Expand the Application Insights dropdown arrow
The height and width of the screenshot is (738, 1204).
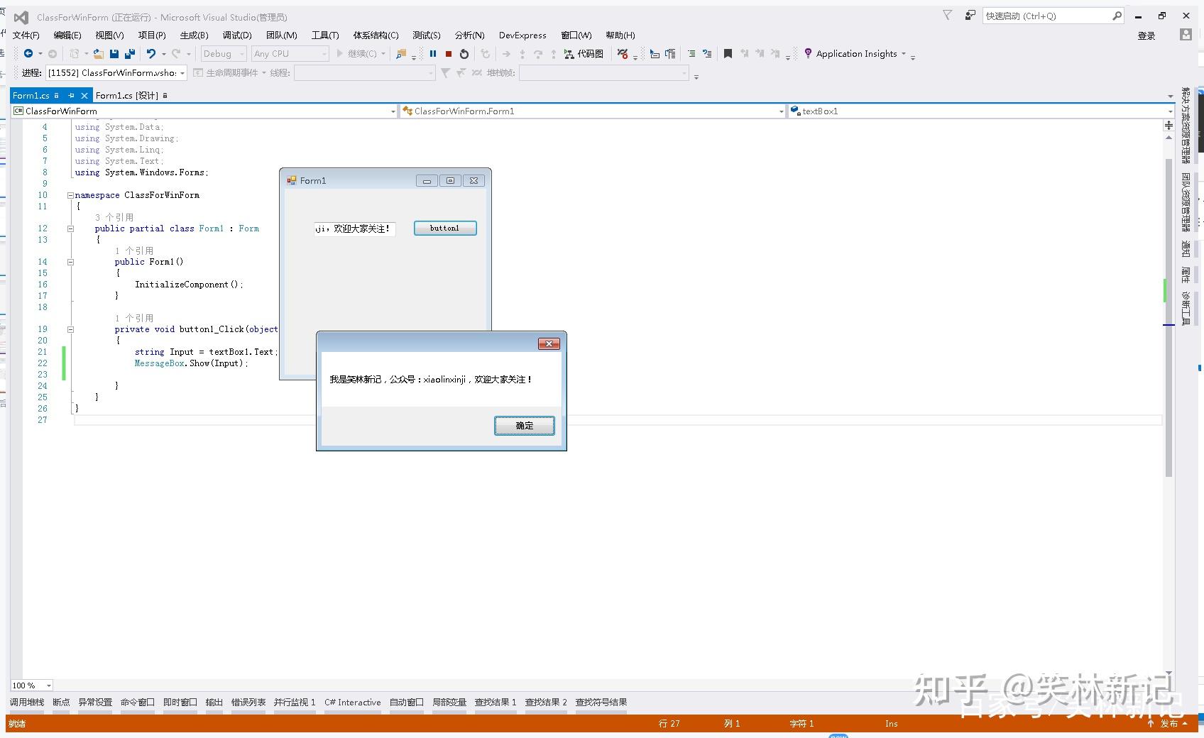[x=904, y=54]
